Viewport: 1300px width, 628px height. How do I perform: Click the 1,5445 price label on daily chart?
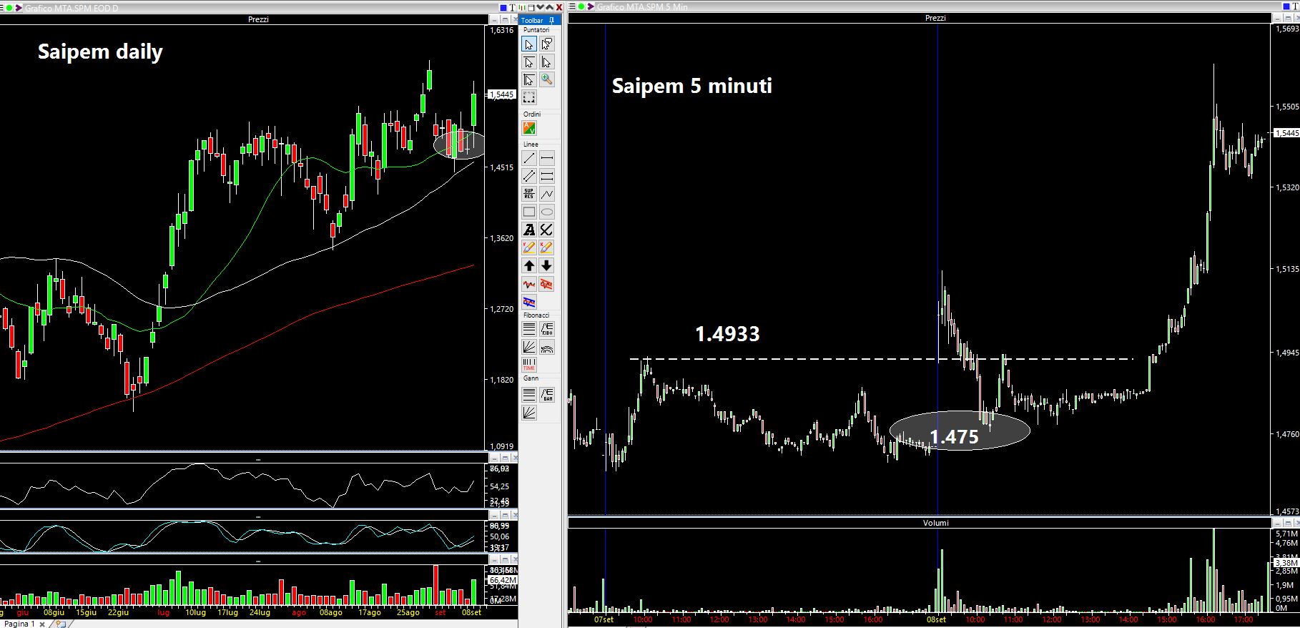[x=501, y=94]
